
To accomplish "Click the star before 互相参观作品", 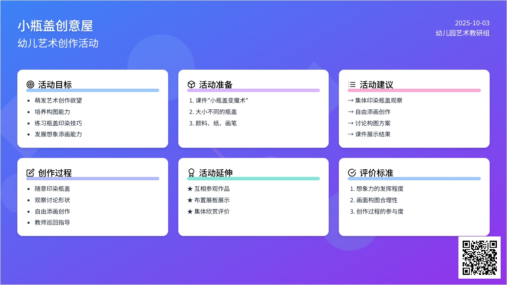I will [190, 189].
